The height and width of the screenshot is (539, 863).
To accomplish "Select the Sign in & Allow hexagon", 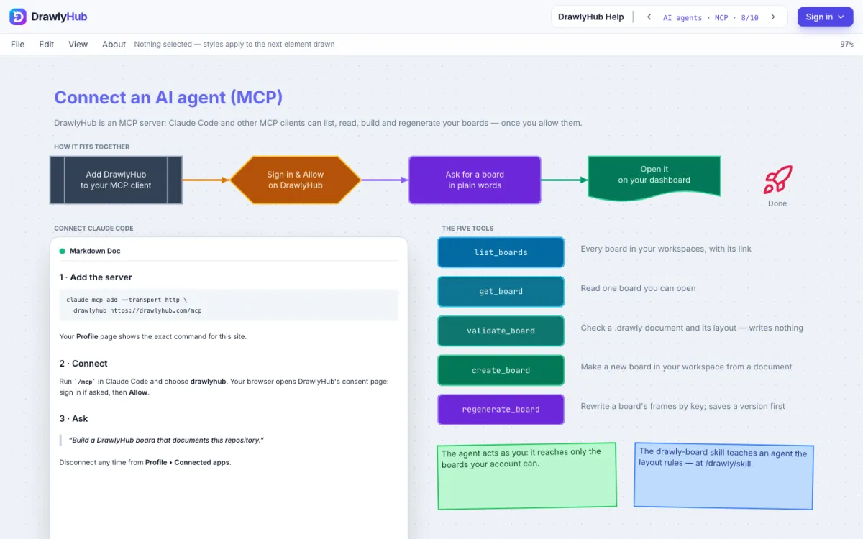I will click(296, 180).
